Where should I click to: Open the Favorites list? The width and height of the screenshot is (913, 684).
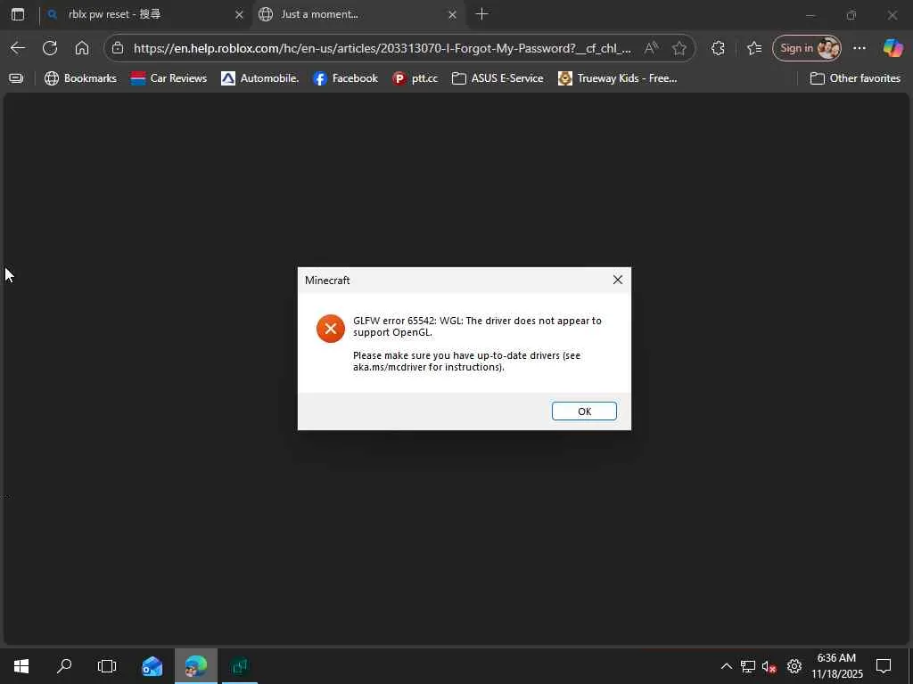[x=754, y=48]
